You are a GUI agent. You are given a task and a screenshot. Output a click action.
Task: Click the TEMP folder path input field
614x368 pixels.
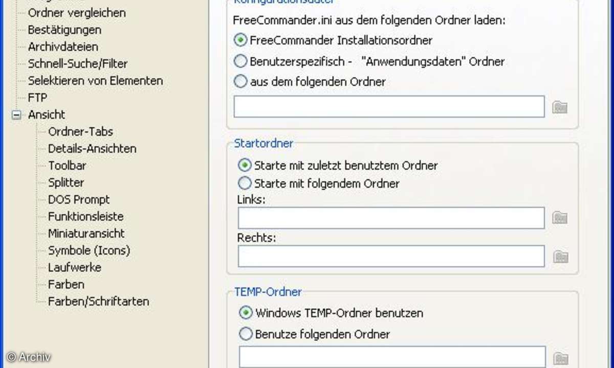pos(392,357)
